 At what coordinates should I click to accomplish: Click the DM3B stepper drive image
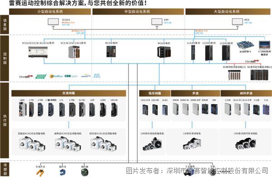click(x=175, y=109)
